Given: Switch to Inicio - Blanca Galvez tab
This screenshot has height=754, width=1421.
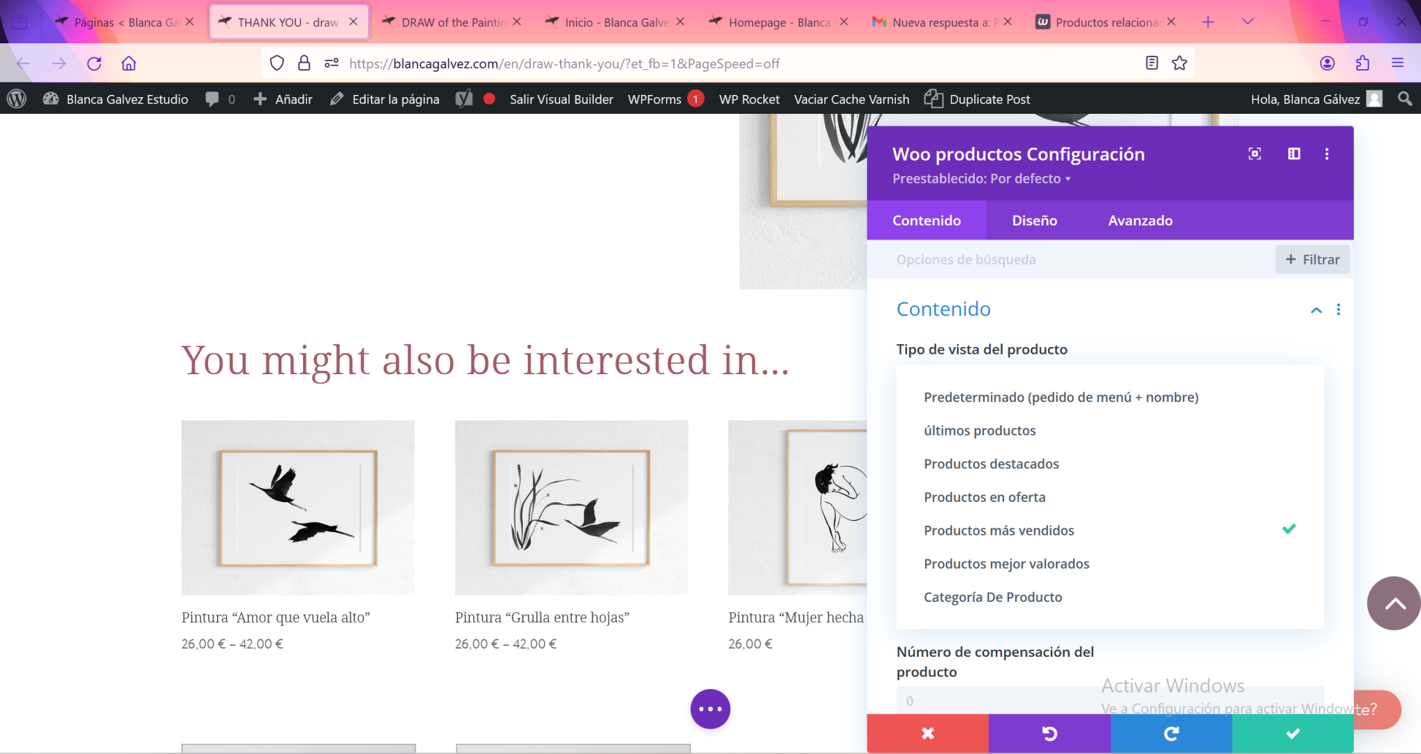Looking at the screenshot, I should [615, 22].
